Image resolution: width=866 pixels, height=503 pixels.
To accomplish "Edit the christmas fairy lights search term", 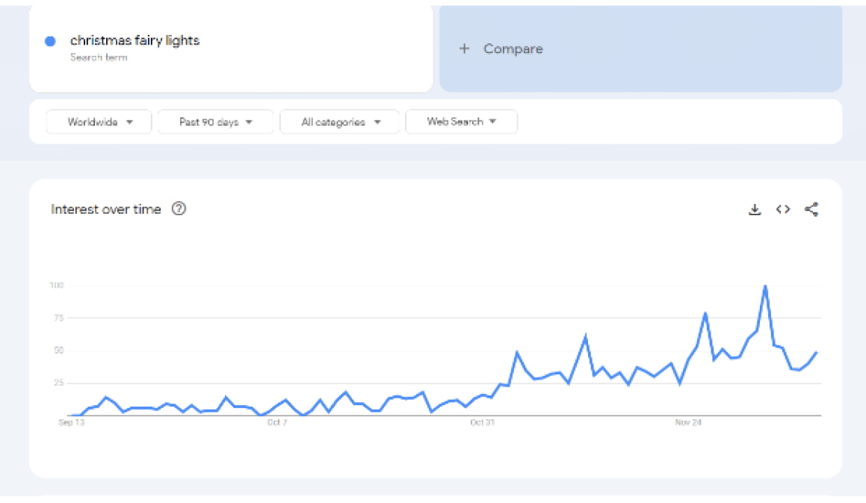I will click(x=135, y=40).
